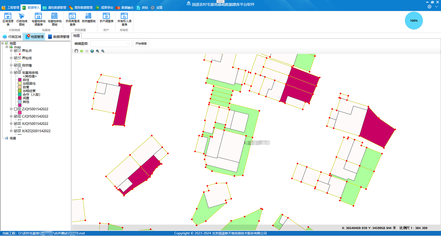The height and width of the screenshot is (236, 441).
Task: Click the 开始编辑 button
Action: pyautogui.click(x=141, y=44)
